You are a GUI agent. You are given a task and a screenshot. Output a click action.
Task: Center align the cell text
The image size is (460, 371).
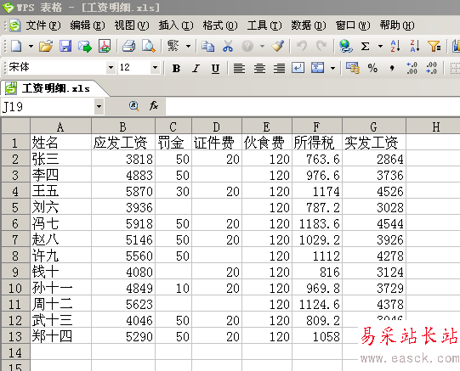pos(259,68)
